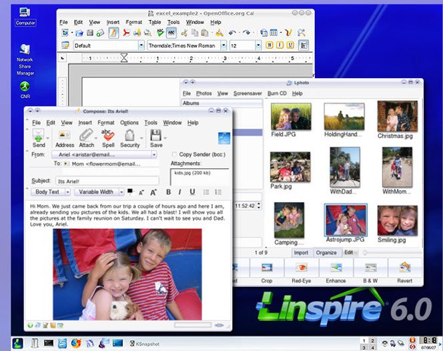Toggle numbered list in Compose formatting bar

click(218, 192)
